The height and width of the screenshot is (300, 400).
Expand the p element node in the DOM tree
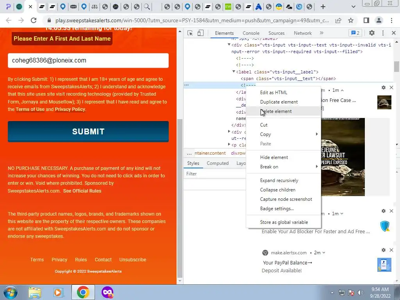pos(229,145)
